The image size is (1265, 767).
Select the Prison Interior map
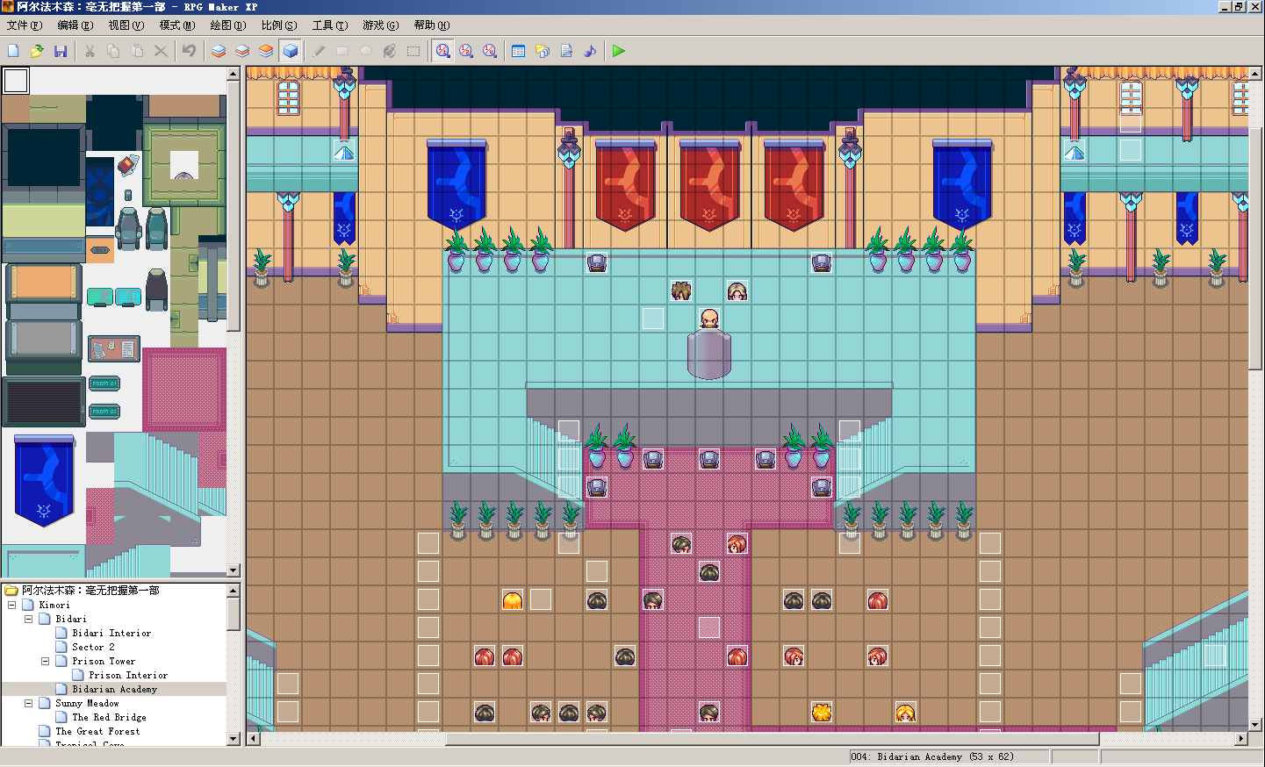(x=128, y=675)
